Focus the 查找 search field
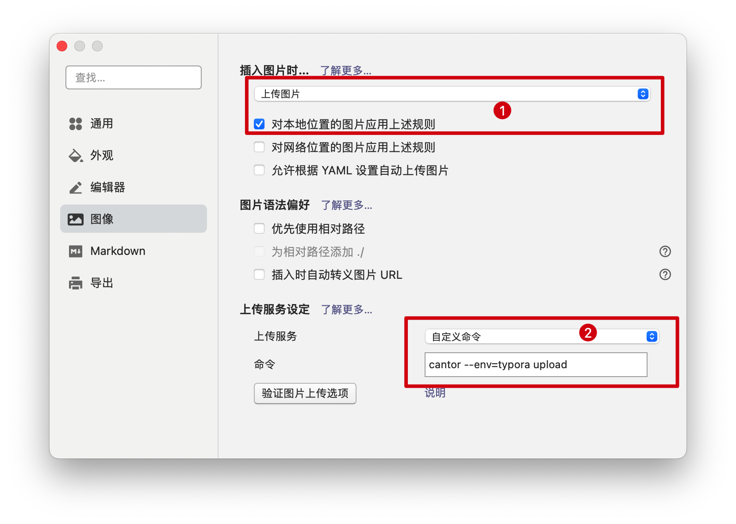This screenshot has width=736, height=524. (134, 77)
